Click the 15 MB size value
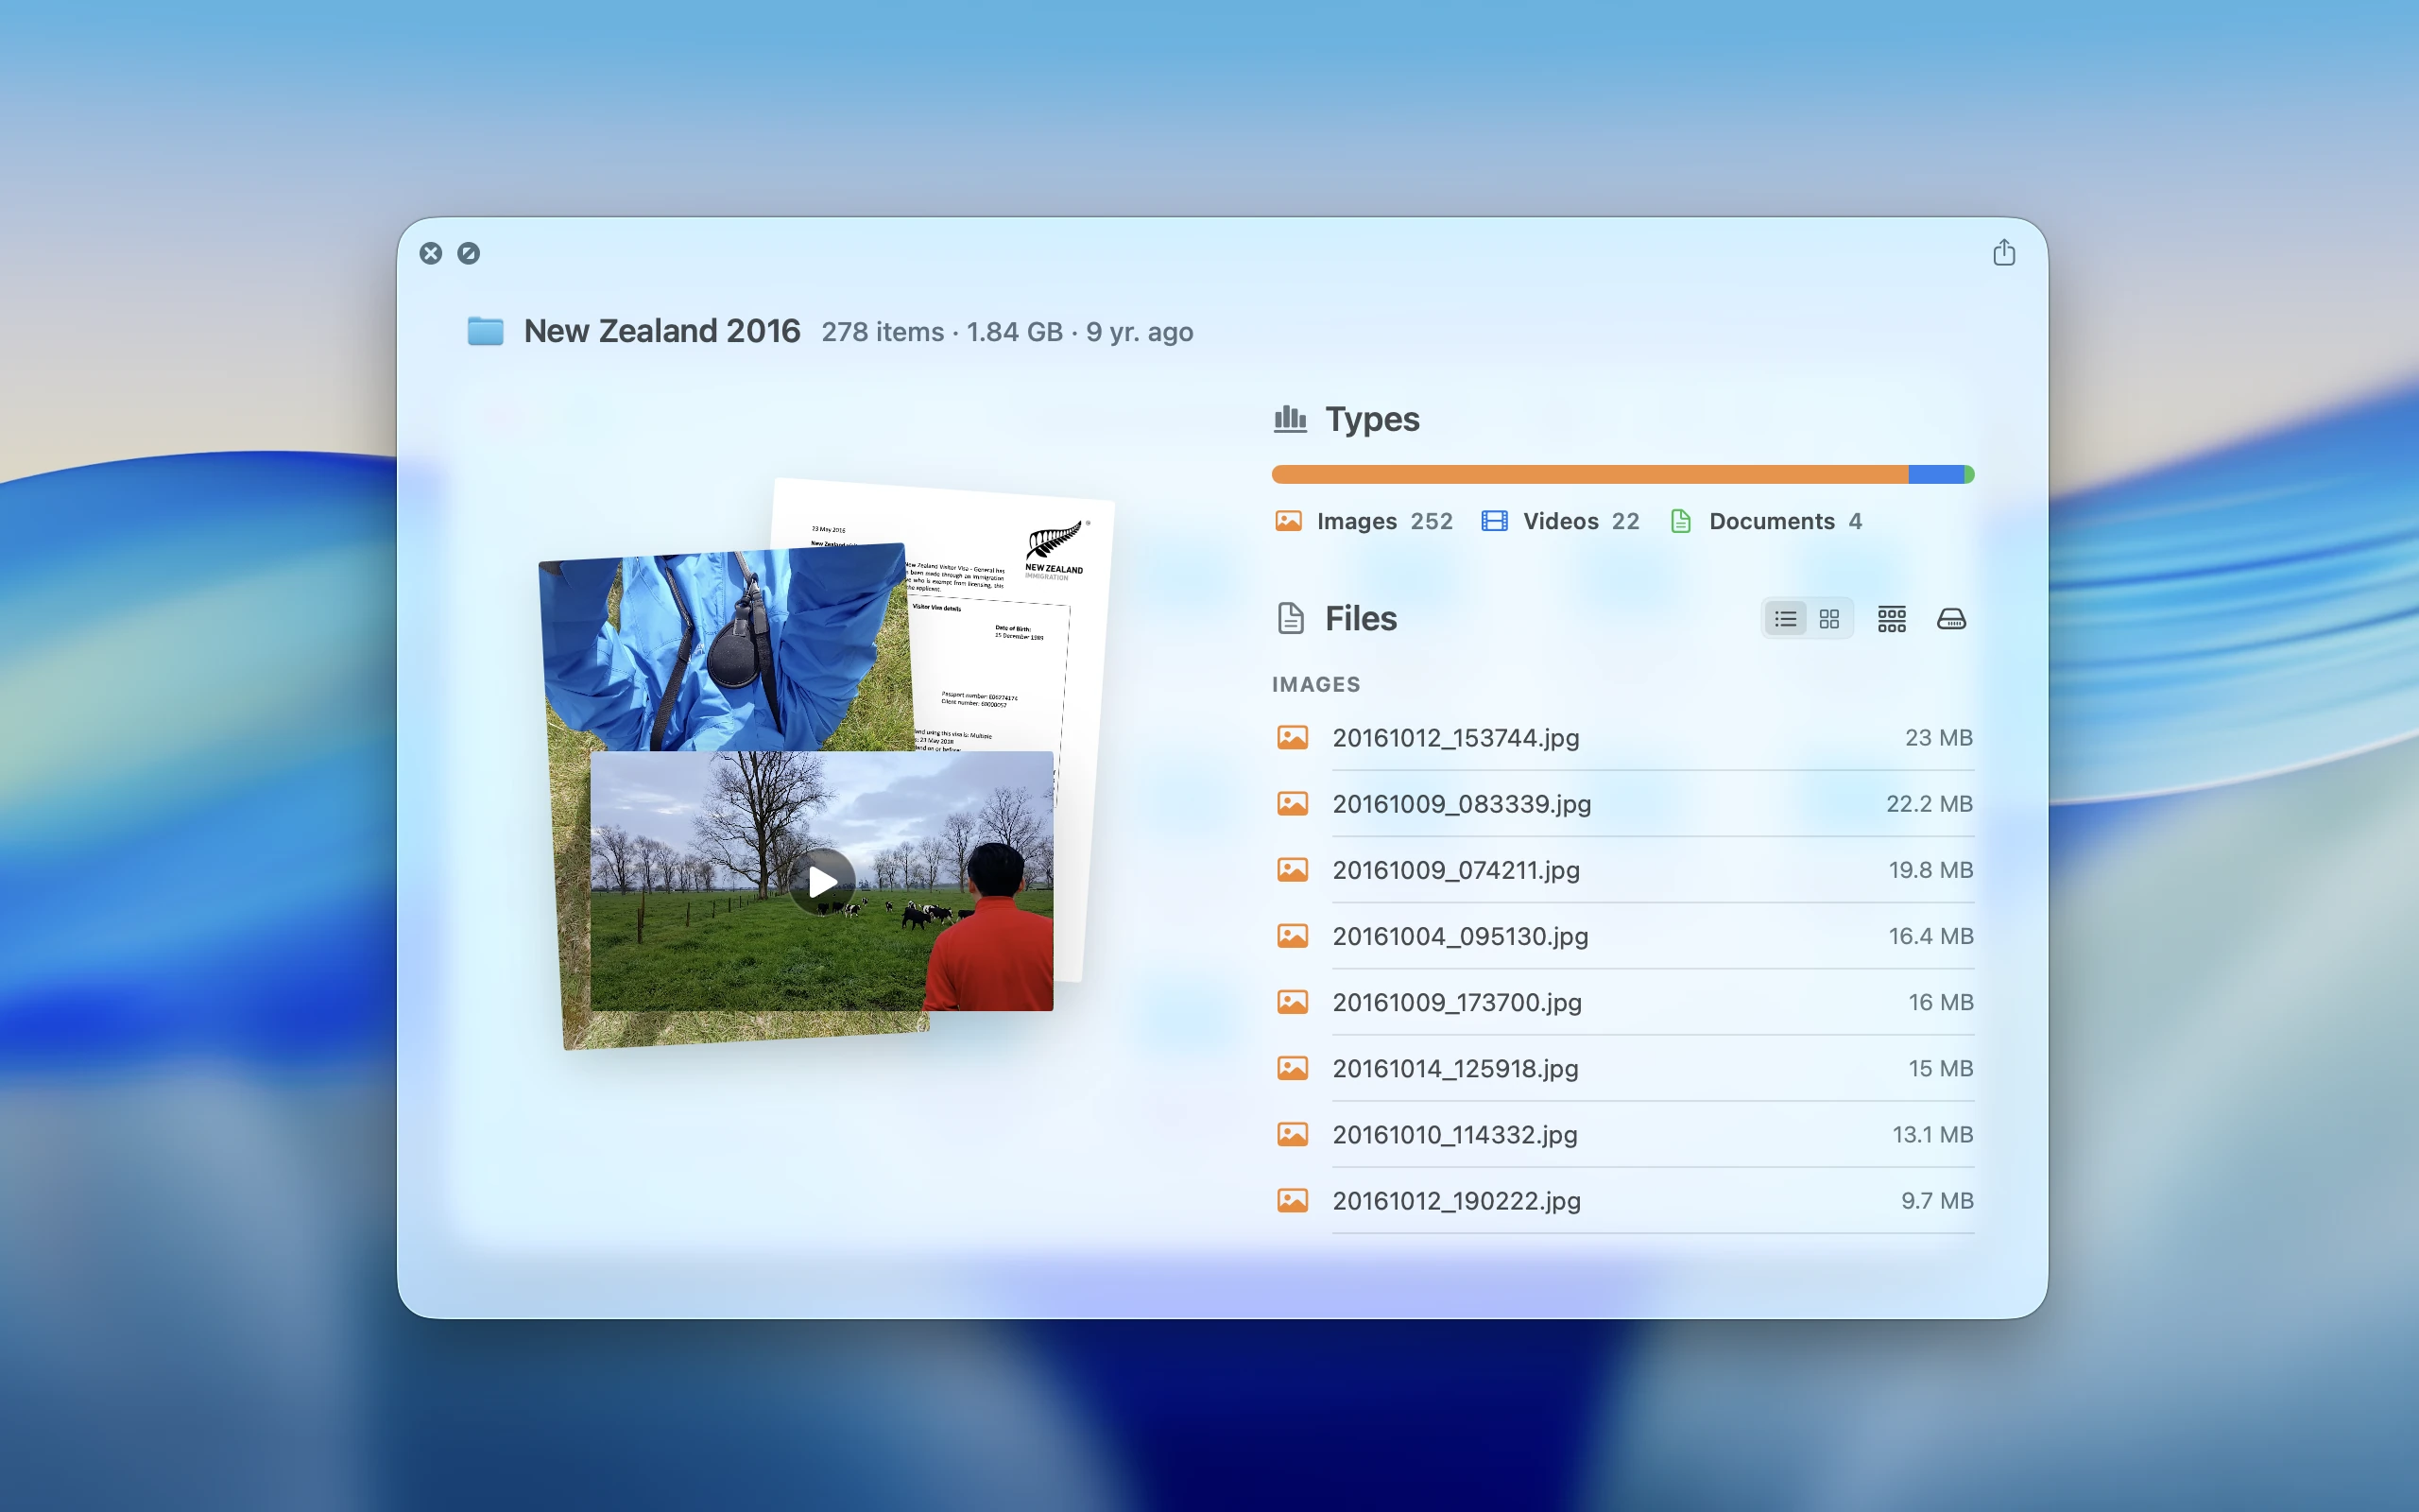 [1940, 1068]
